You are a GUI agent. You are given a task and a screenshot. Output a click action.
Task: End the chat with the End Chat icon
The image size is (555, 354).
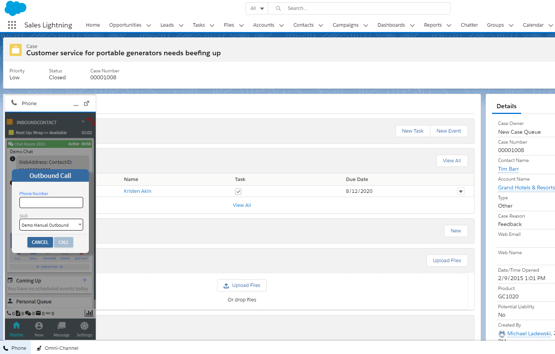(81, 255)
